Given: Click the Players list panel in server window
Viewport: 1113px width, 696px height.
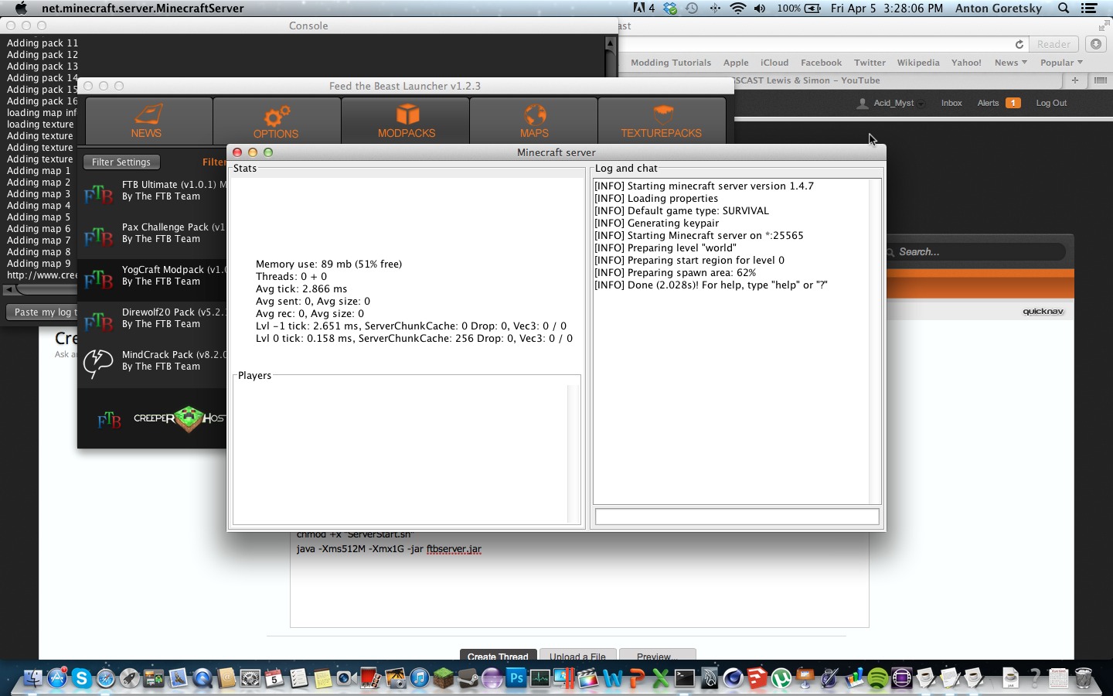Looking at the screenshot, I should tap(406, 452).
